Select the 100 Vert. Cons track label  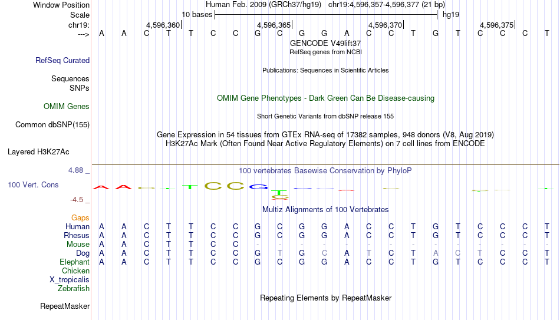33,184
